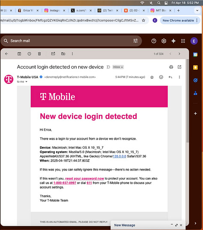This screenshot has width=203, height=230.
Task: Expand 'to me' recipient details
Action: tap(27, 82)
